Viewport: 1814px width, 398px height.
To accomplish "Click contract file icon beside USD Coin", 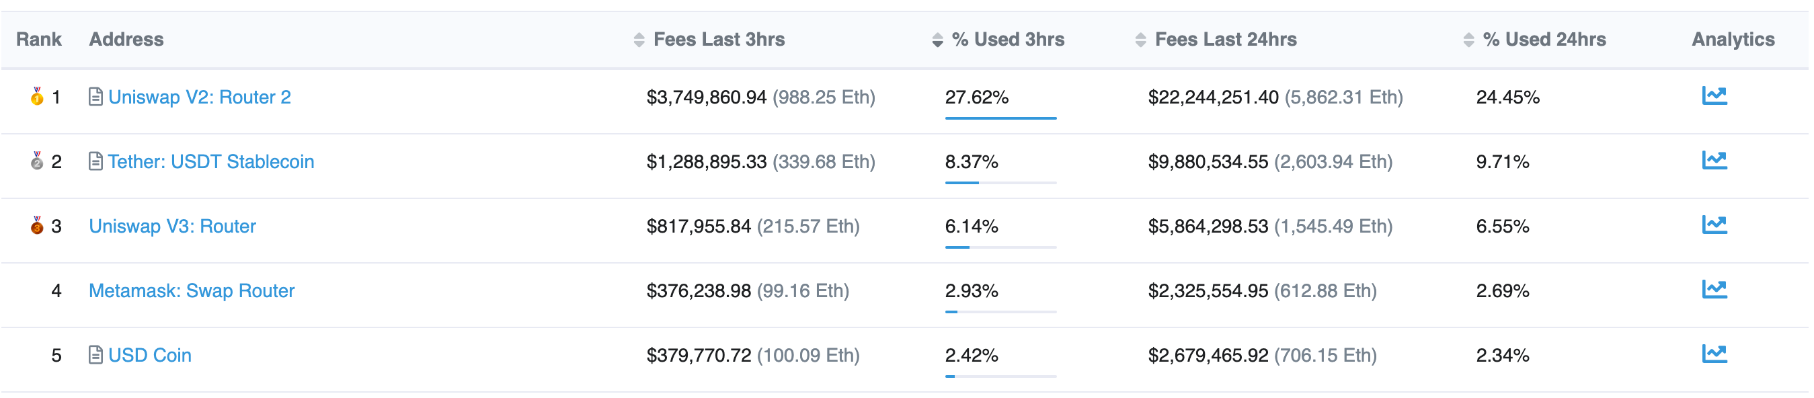I will click(x=95, y=355).
